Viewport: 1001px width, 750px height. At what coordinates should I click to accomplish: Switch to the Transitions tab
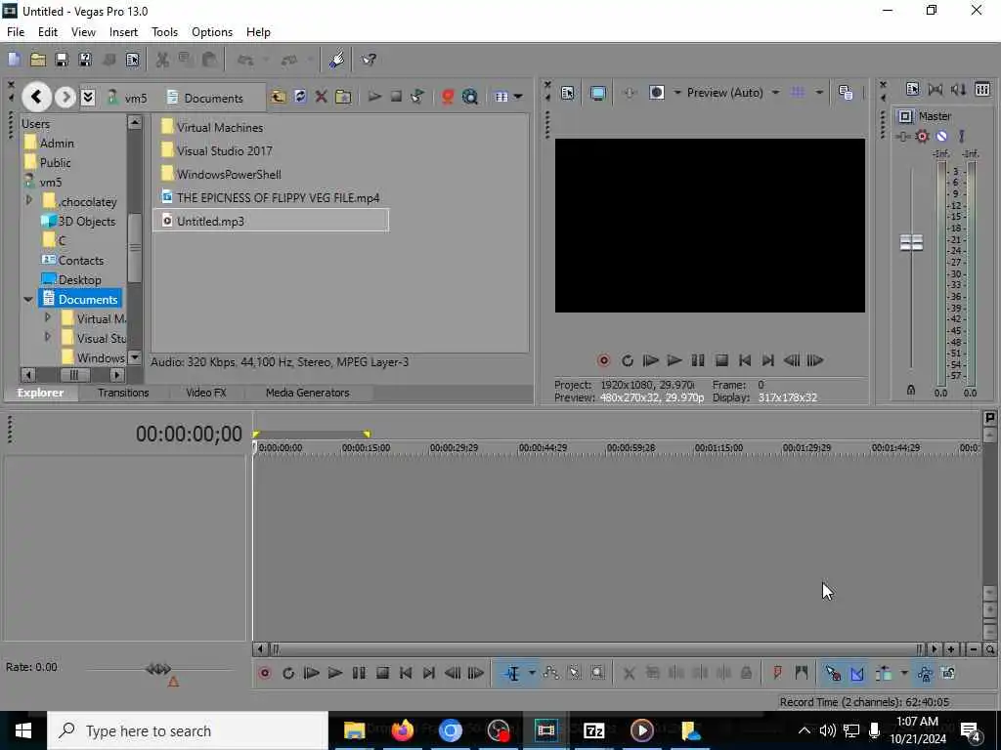click(x=123, y=393)
